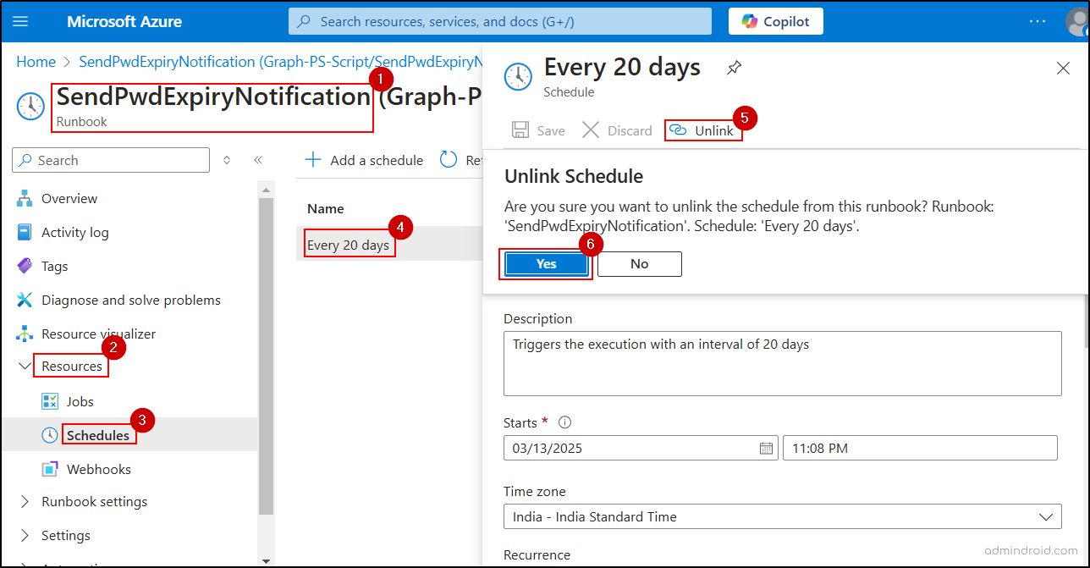Click the Schedules clock icon in sidebar
1090x568 pixels.
point(50,435)
